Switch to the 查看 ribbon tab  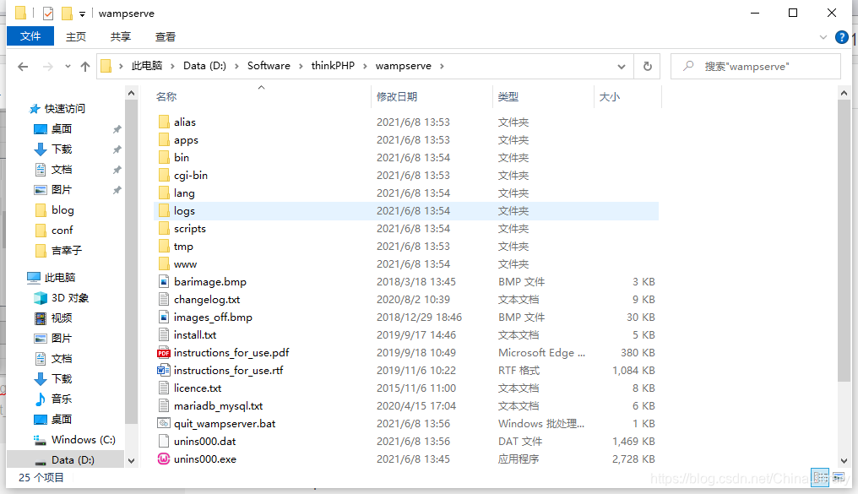pos(166,36)
